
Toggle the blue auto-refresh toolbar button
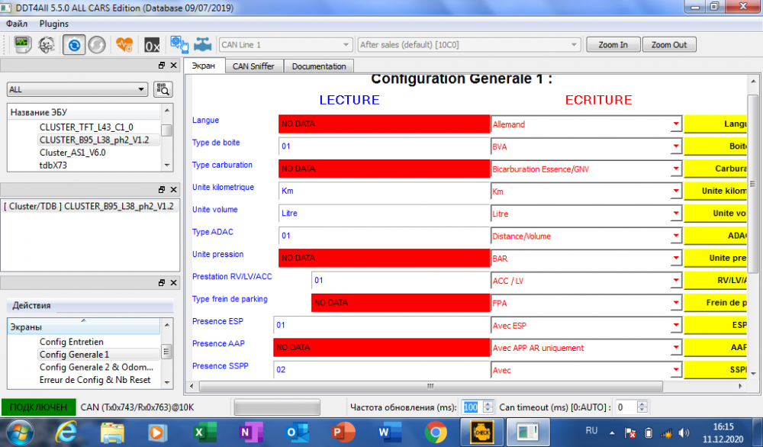point(74,45)
